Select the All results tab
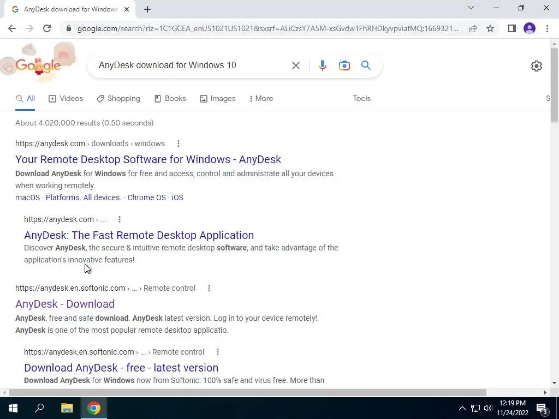This screenshot has width=559, height=419. click(x=25, y=99)
